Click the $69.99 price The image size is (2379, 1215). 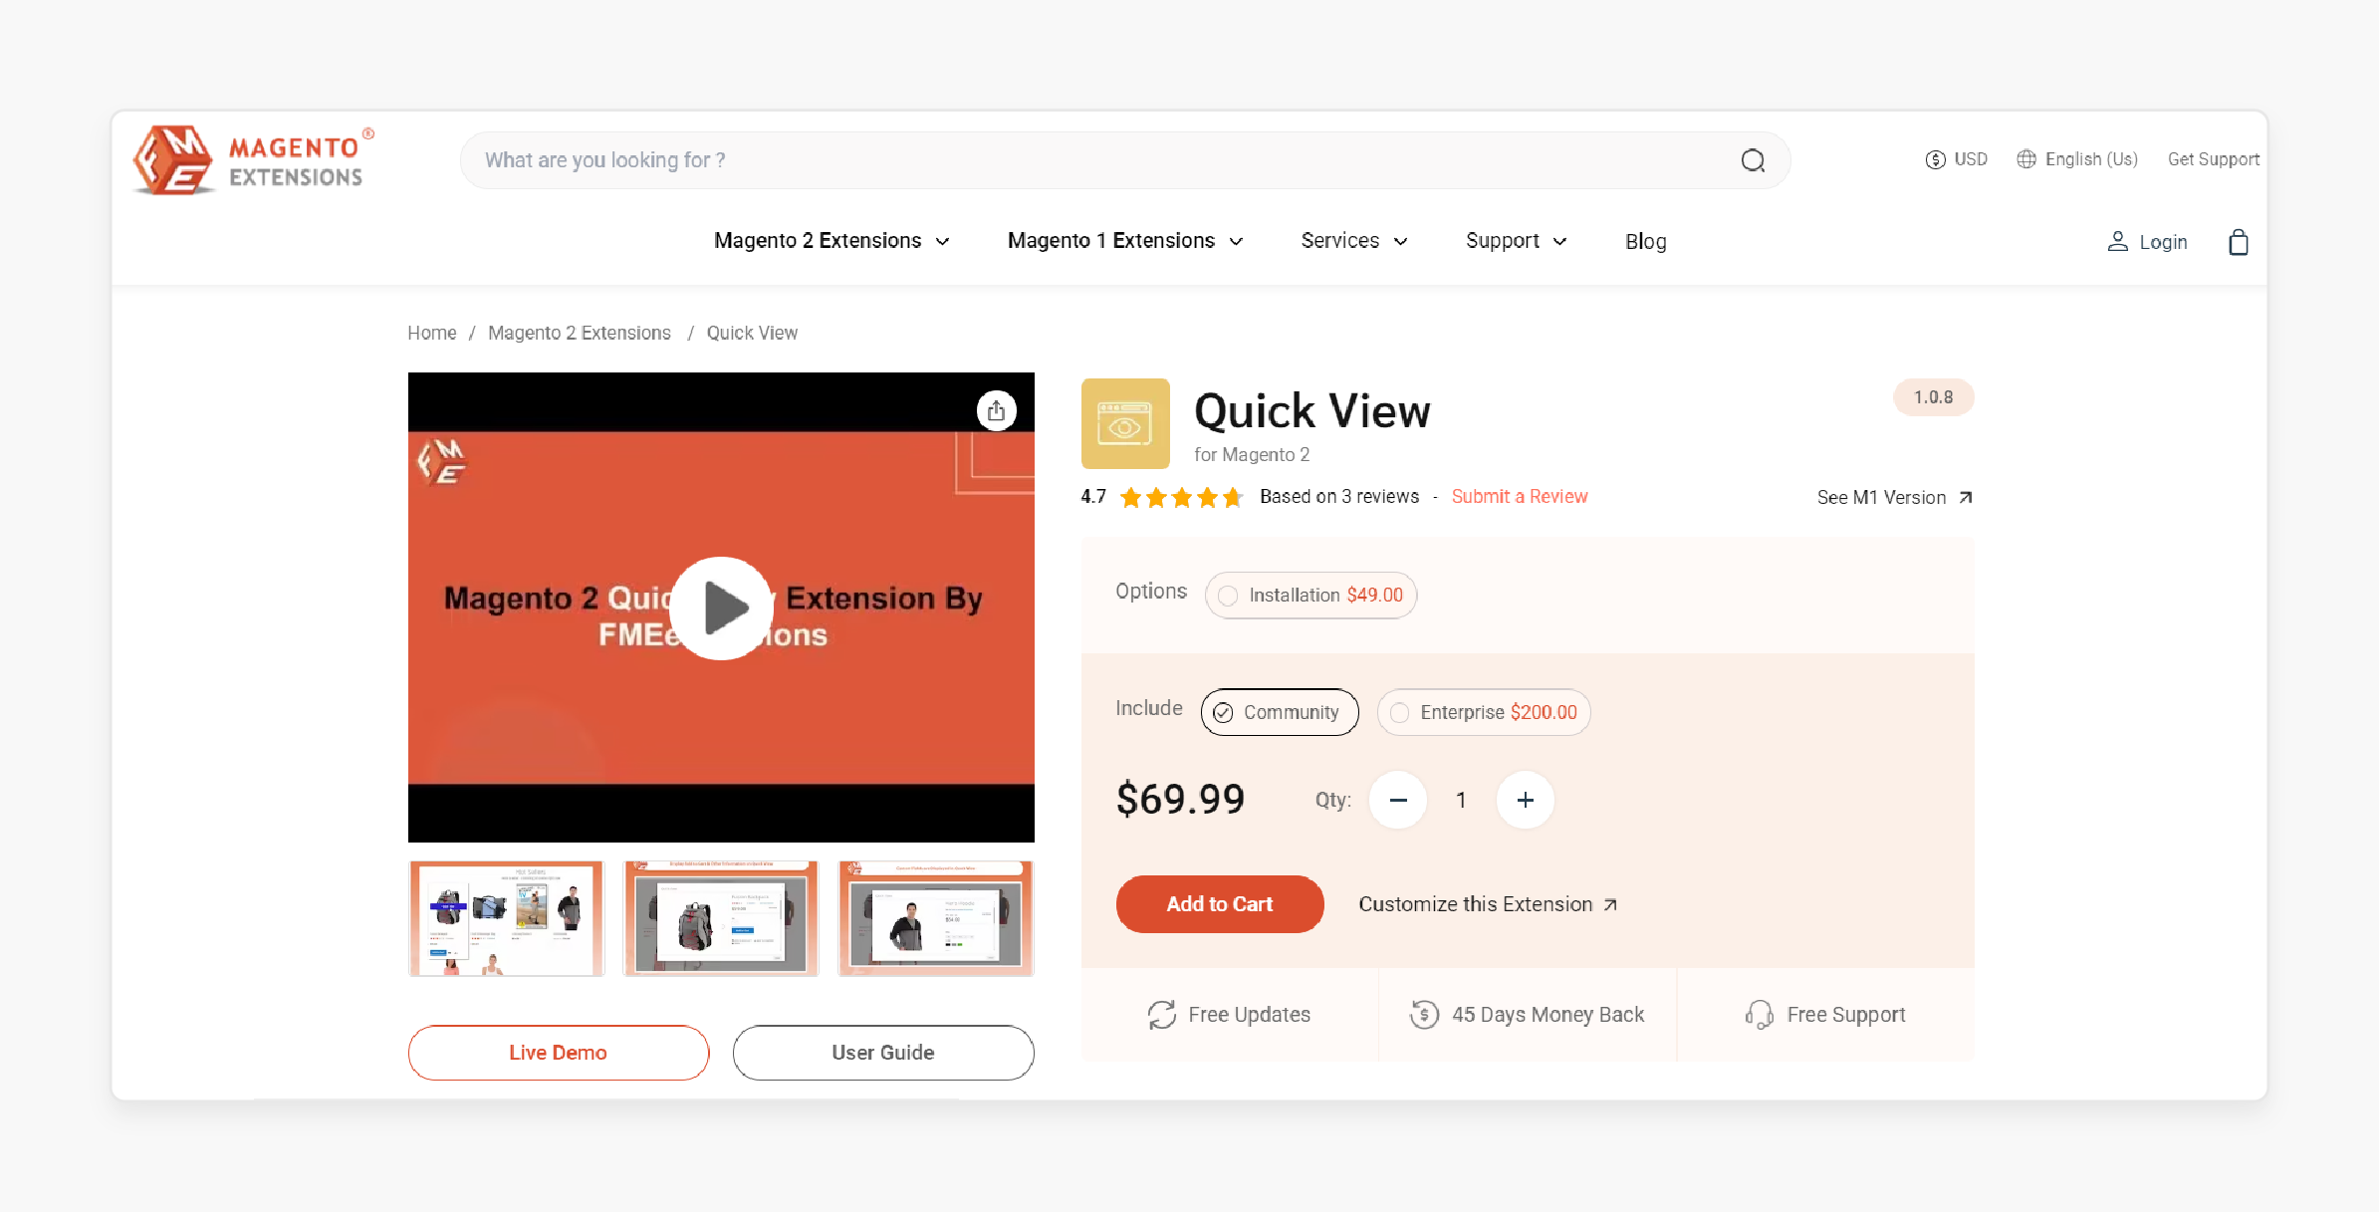click(x=1180, y=800)
